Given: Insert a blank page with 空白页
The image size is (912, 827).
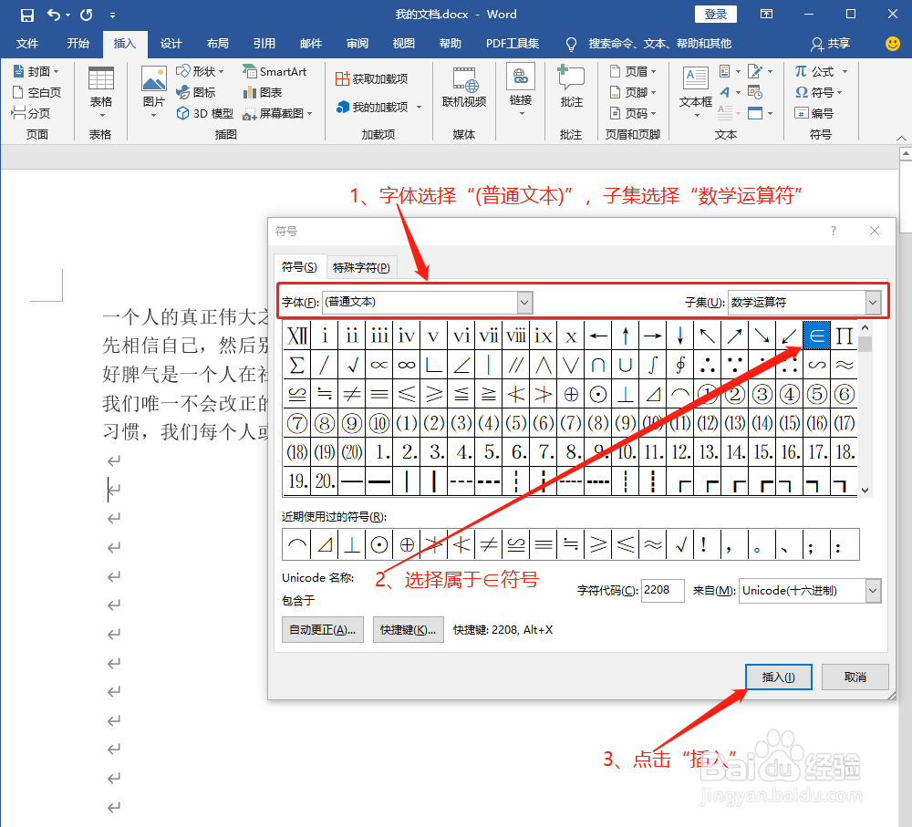Looking at the screenshot, I should [36, 92].
